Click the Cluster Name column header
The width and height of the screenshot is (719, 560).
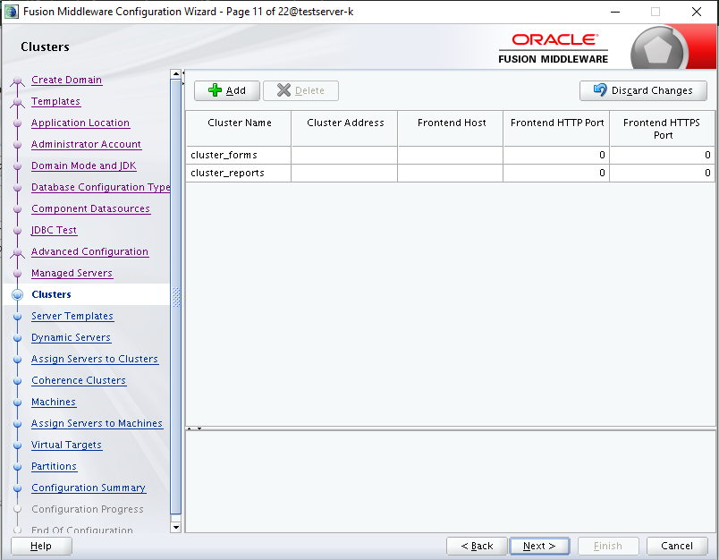[239, 129]
